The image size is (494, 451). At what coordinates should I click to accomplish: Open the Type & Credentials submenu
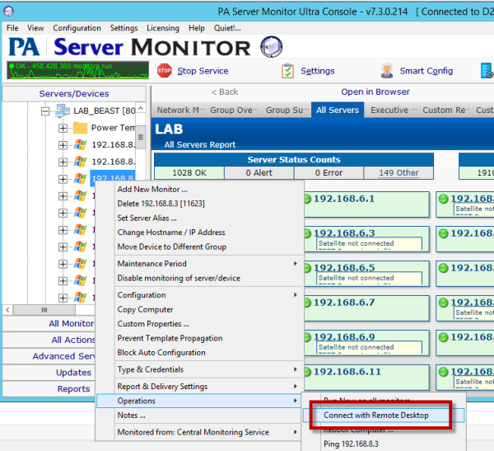[207, 369]
